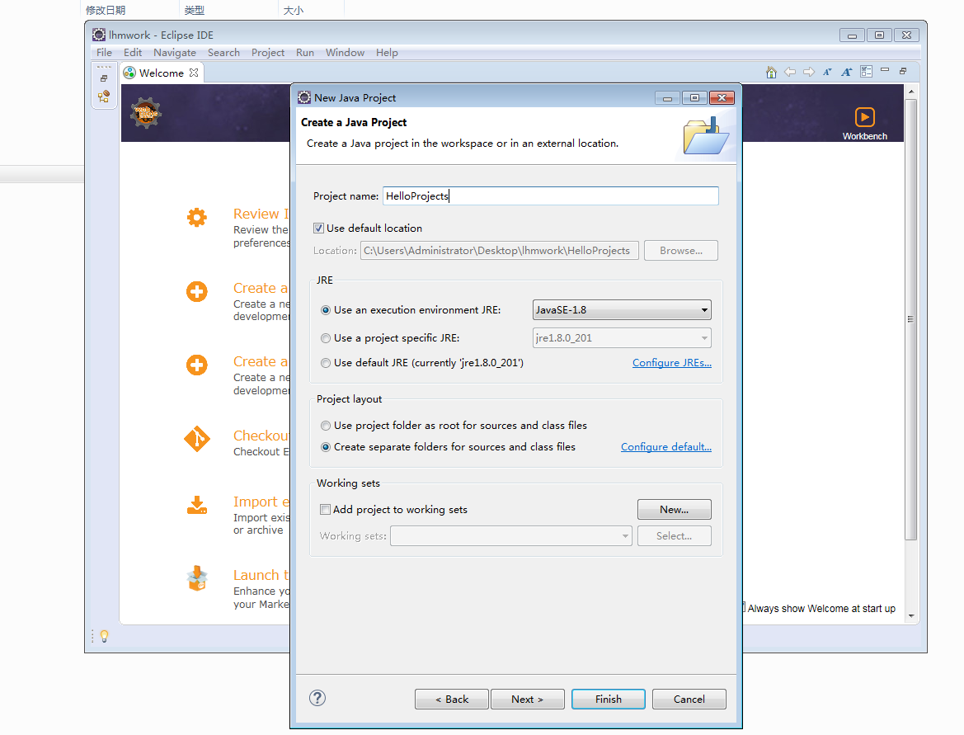Click the first Create plus icon
The height and width of the screenshot is (735, 964).
[197, 291]
